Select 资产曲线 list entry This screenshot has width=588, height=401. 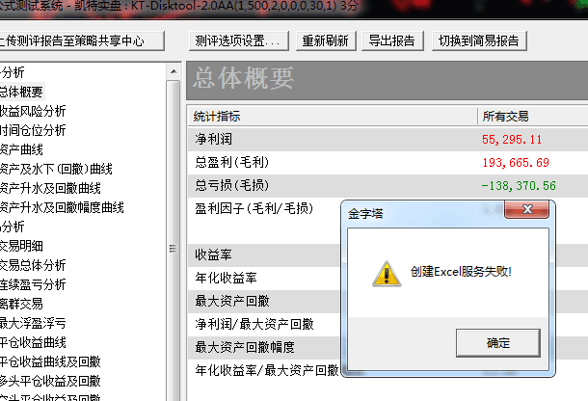point(21,149)
